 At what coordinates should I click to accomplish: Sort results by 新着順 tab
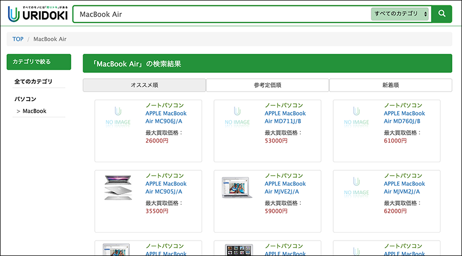(390, 85)
